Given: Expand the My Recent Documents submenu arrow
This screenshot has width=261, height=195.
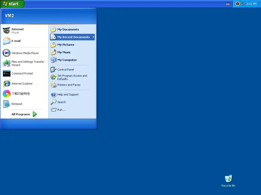Looking at the screenshot, I should [x=93, y=37].
